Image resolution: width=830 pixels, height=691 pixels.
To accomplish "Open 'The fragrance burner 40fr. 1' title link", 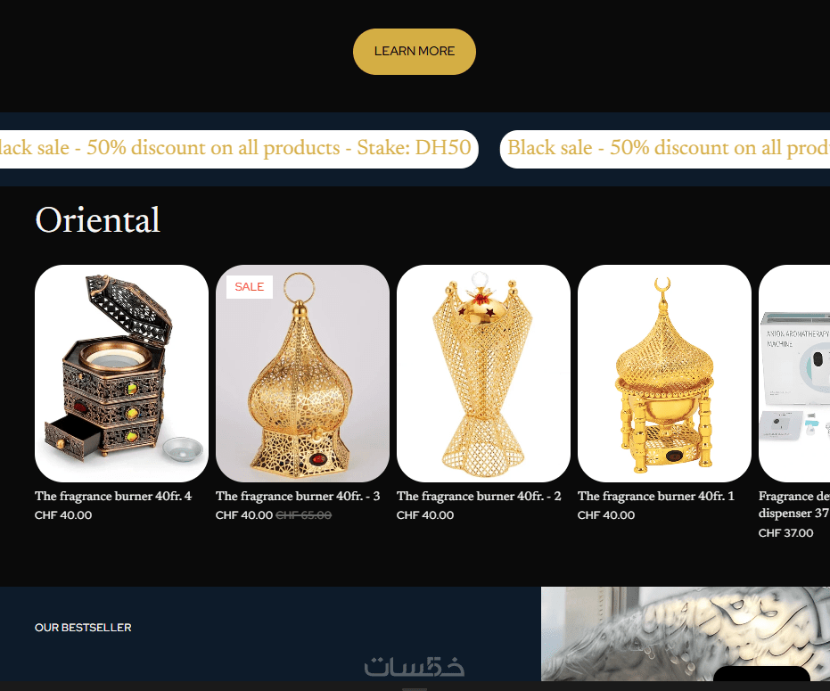I will [656, 496].
